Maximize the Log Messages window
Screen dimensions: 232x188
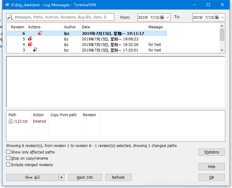tap(208, 5)
